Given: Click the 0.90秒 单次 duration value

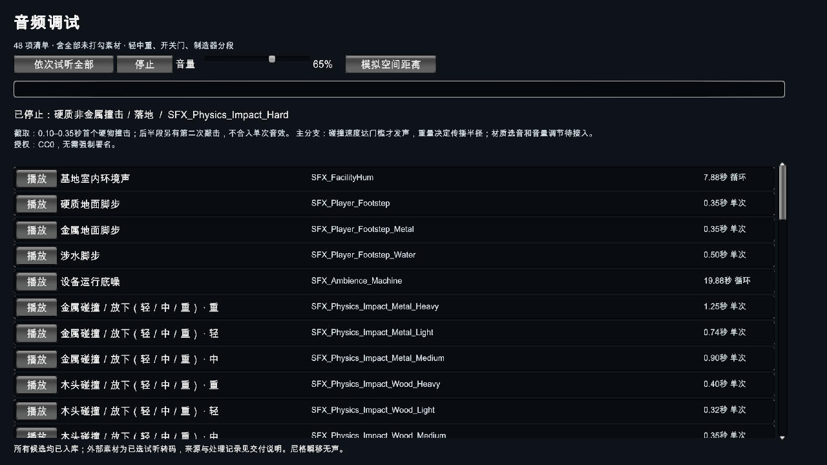Looking at the screenshot, I should [724, 358].
